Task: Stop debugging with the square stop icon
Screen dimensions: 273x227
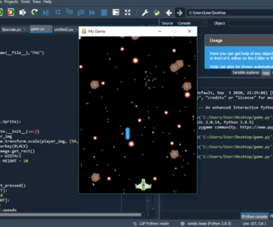Action: click(104, 13)
